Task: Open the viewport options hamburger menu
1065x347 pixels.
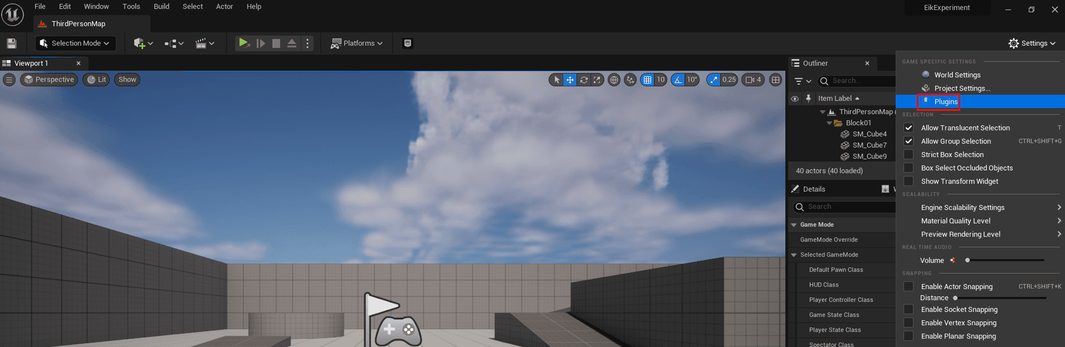Action: point(9,80)
